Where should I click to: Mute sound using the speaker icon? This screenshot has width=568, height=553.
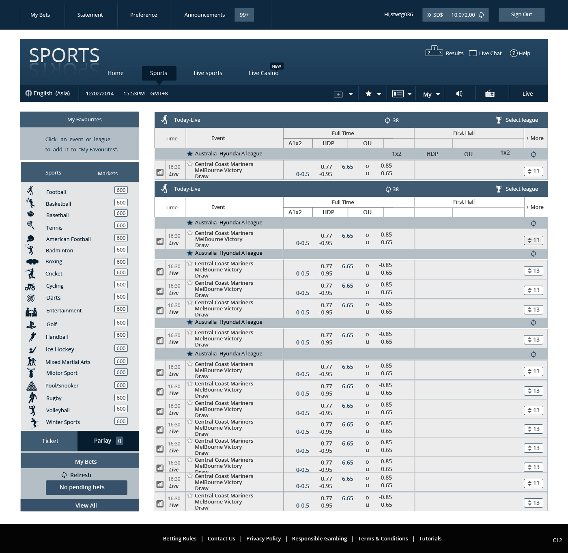(459, 94)
